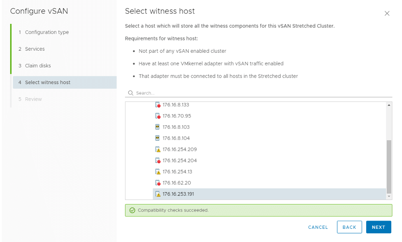This screenshot has width=402, height=242.
Task: Click error host icon next to 176.16.254.204
Action: 158,160
